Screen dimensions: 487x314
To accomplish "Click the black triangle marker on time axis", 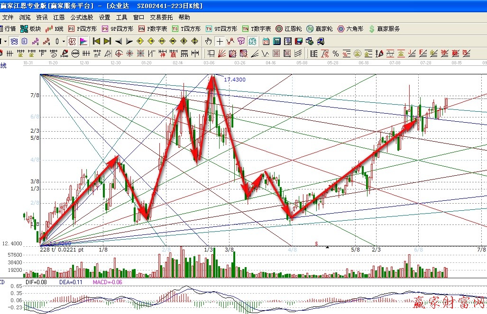I will coord(326,247).
